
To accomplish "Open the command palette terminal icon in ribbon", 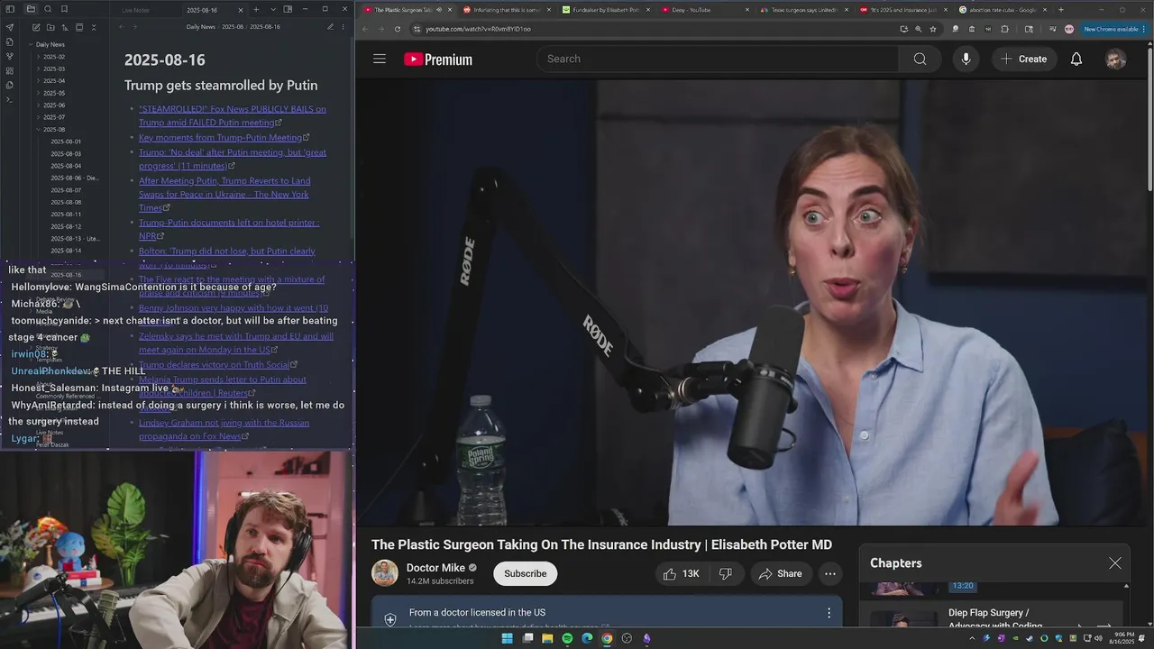I will (x=10, y=99).
